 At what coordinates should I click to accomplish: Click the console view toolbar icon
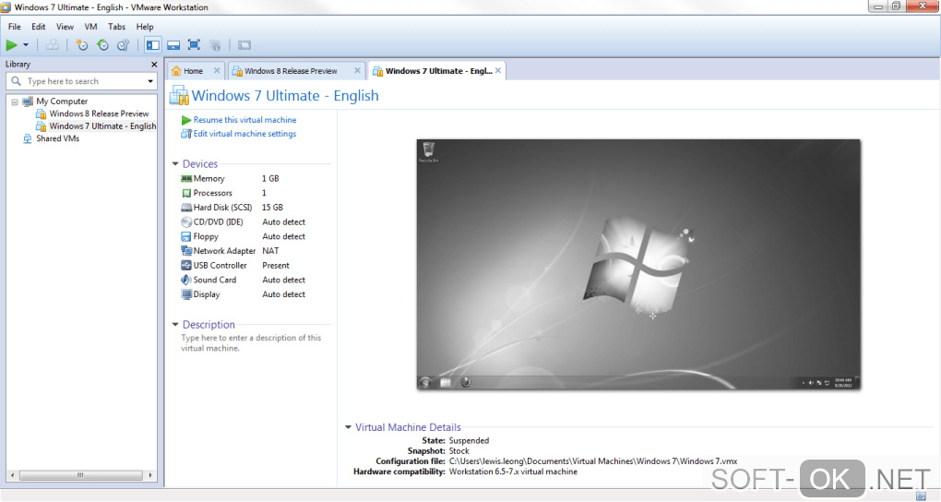tap(244, 45)
